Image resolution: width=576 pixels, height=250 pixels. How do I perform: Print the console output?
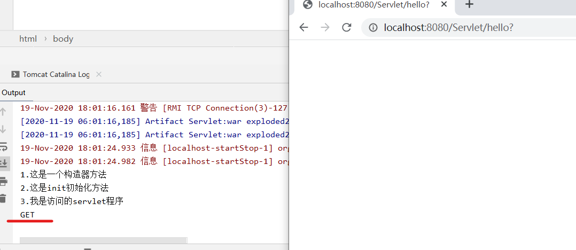[3, 181]
